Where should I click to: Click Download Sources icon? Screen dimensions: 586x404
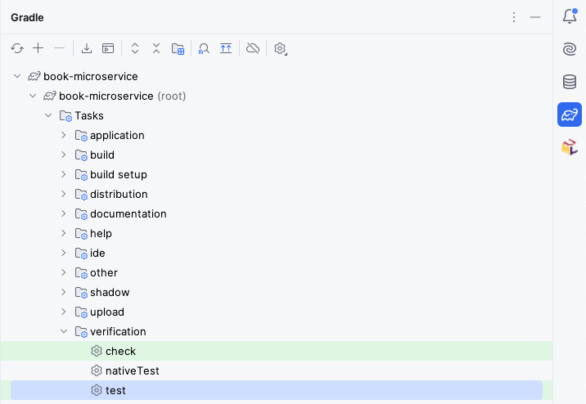87,48
